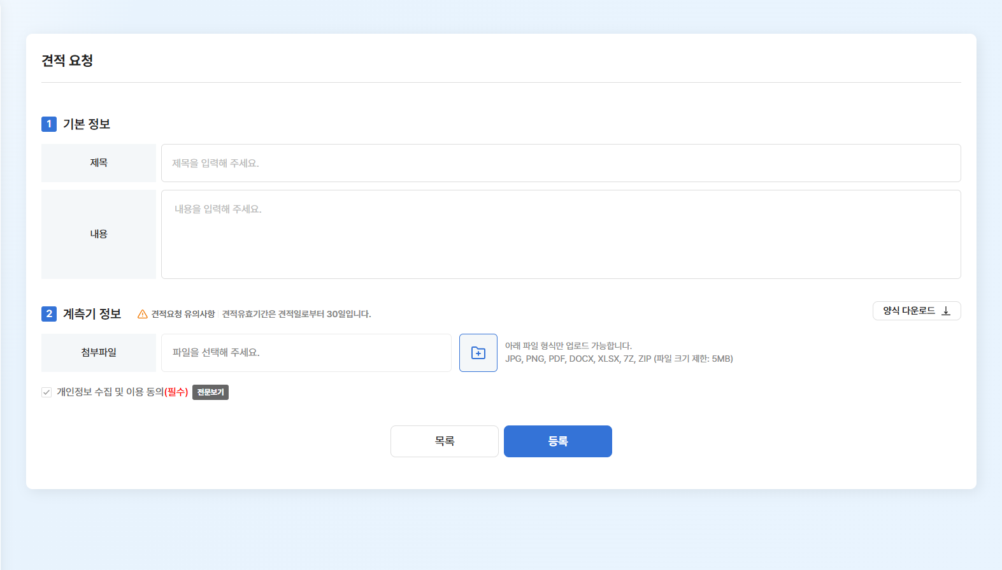Go back with the 목록 button
The height and width of the screenshot is (570, 1002).
(x=444, y=441)
